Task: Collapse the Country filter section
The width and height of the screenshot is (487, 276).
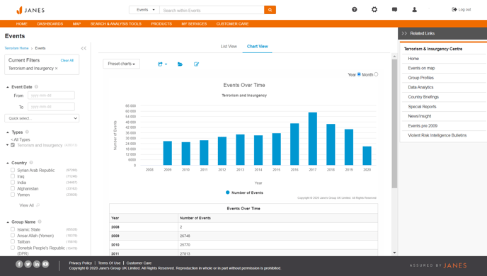Action: 8,163
